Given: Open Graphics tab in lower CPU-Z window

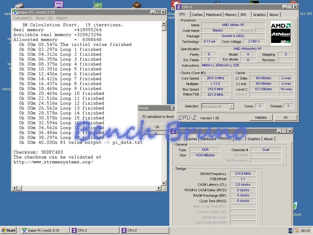Looking at the screenshot, I should (x=254, y=139).
